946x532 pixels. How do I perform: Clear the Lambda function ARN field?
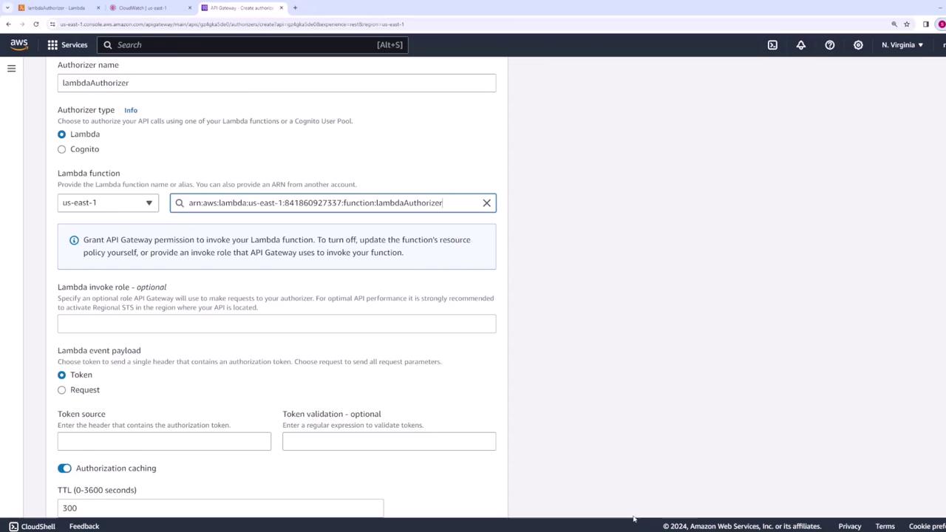click(x=486, y=203)
